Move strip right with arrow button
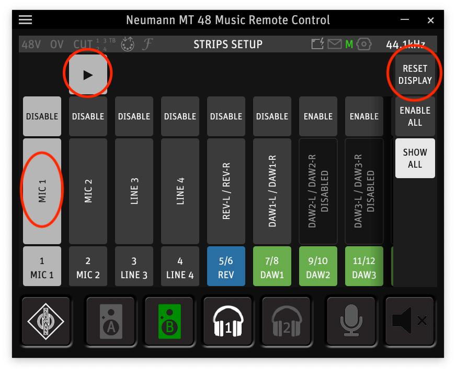 point(88,75)
